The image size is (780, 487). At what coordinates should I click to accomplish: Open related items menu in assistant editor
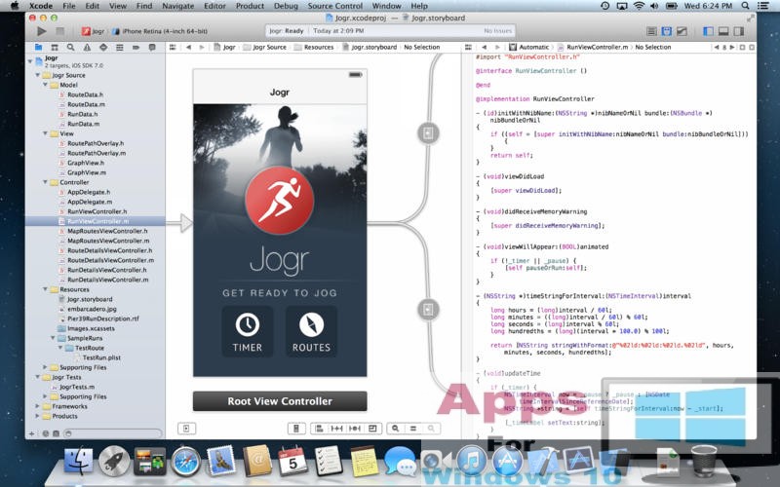click(x=468, y=47)
